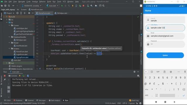This screenshot has height=105, width=187.
Task: Click the Update button in phone app
Action: click(165, 55)
